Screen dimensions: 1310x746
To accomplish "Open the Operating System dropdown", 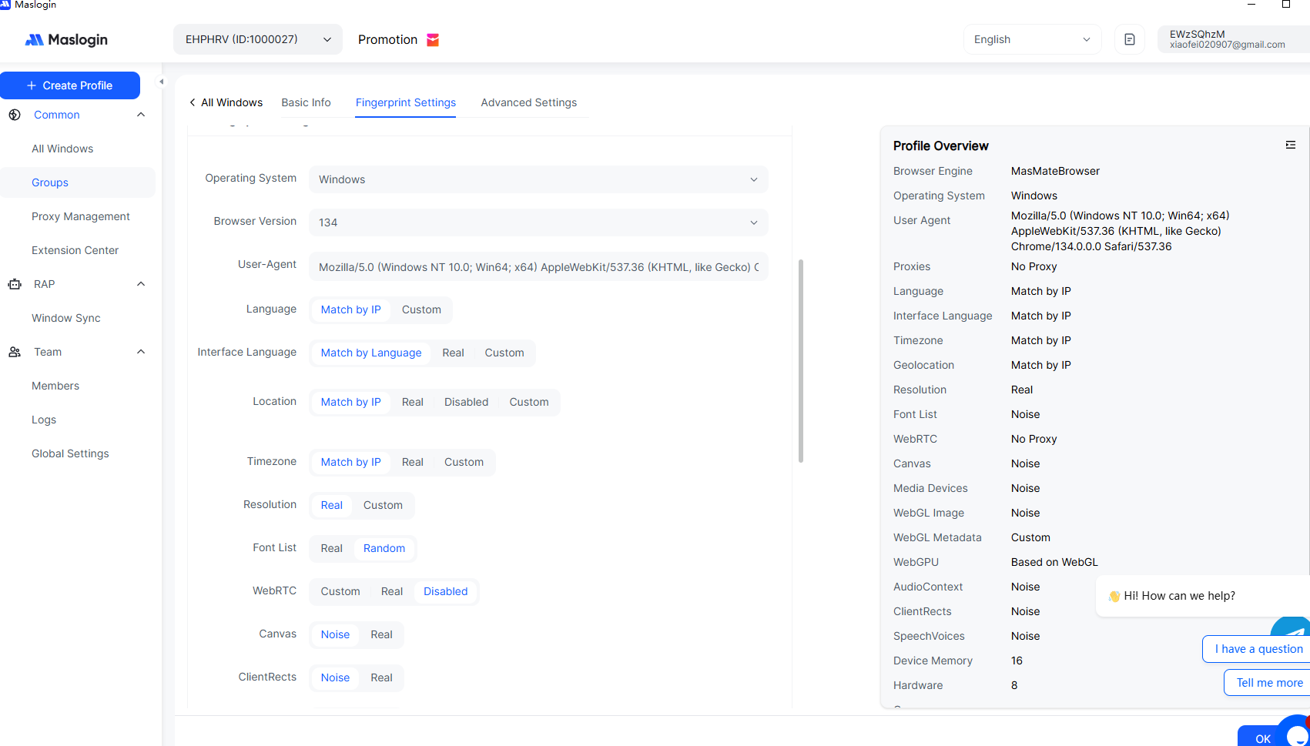I will 538,179.
